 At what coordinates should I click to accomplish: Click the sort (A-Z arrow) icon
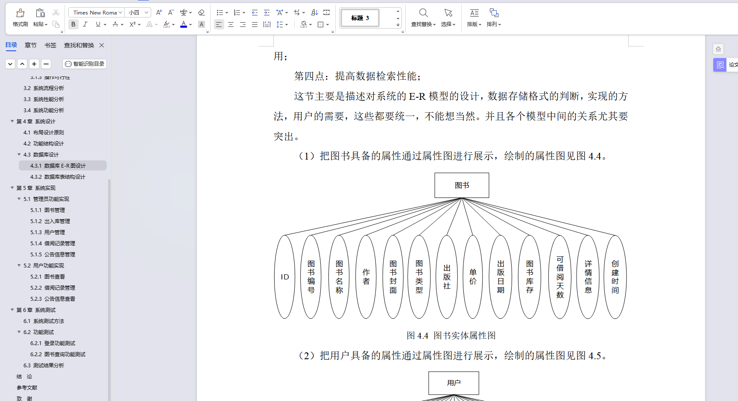coord(315,12)
